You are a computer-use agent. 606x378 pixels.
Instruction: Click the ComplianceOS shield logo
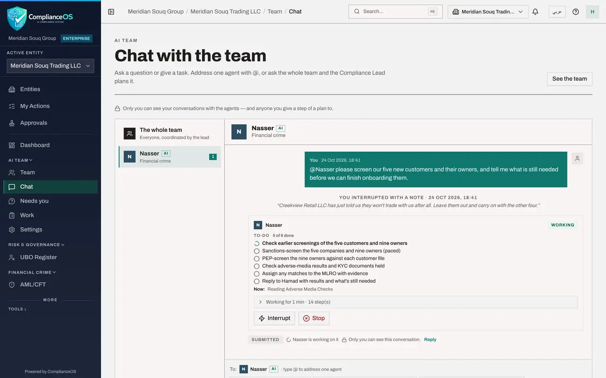pos(17,18)
